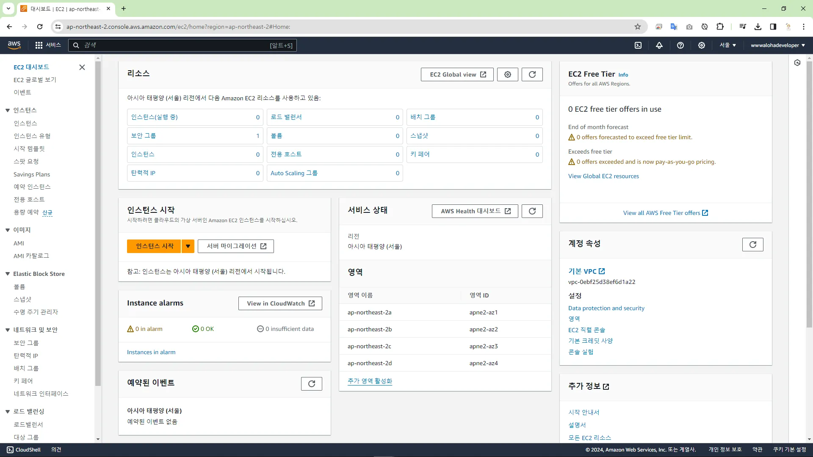The width and height of the screenshot is (813, 457).
Task: Collapse the Elastic Block Store sidebar section
Action: [8, 274]
